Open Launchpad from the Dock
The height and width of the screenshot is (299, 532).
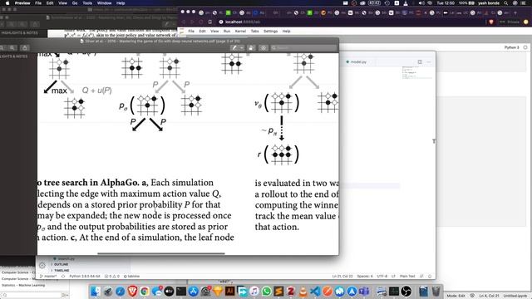tap(108, 291)
